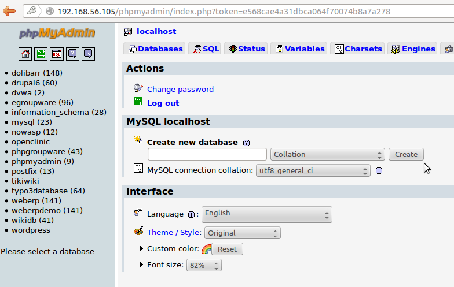Click the Create database button
The height and width of the screenshot is (287, 454).
pyautogui.click(x=406, y=154)
